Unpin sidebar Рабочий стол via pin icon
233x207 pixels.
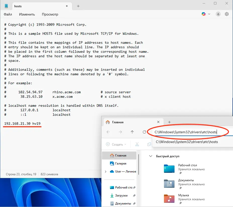point(134,187)
